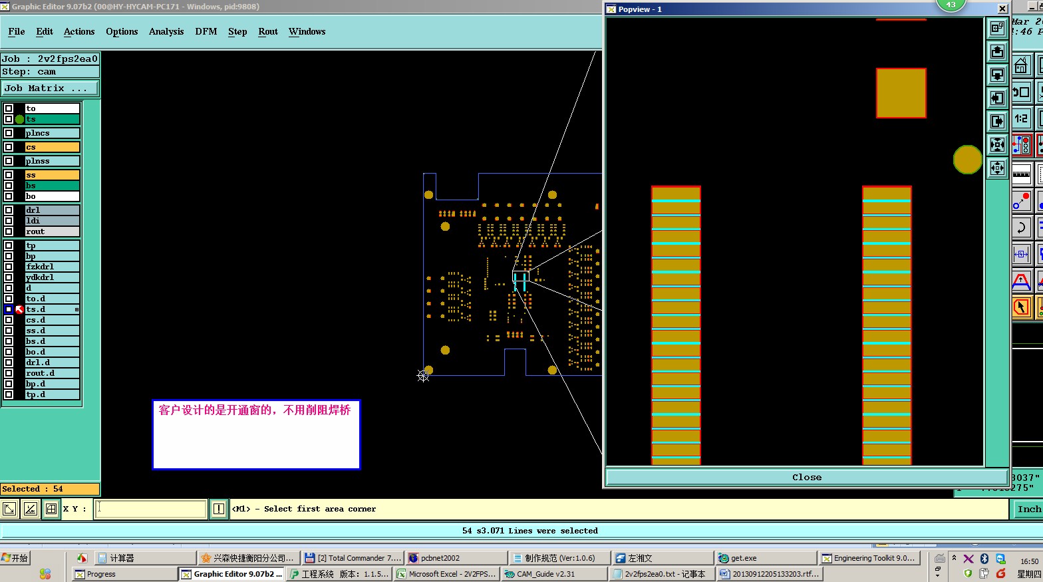Open the Windows menu
Viewport: 1043px width, 582px height.
click(x=307, y=31)
